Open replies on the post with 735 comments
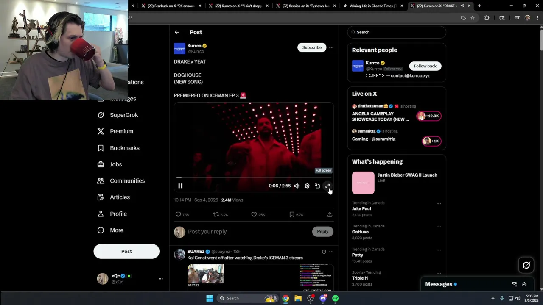 182,215
